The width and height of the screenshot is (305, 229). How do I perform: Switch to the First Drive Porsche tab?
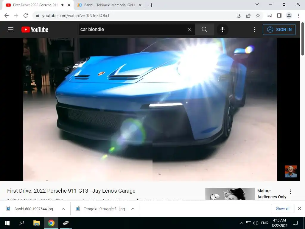click(x=35, y=5)
